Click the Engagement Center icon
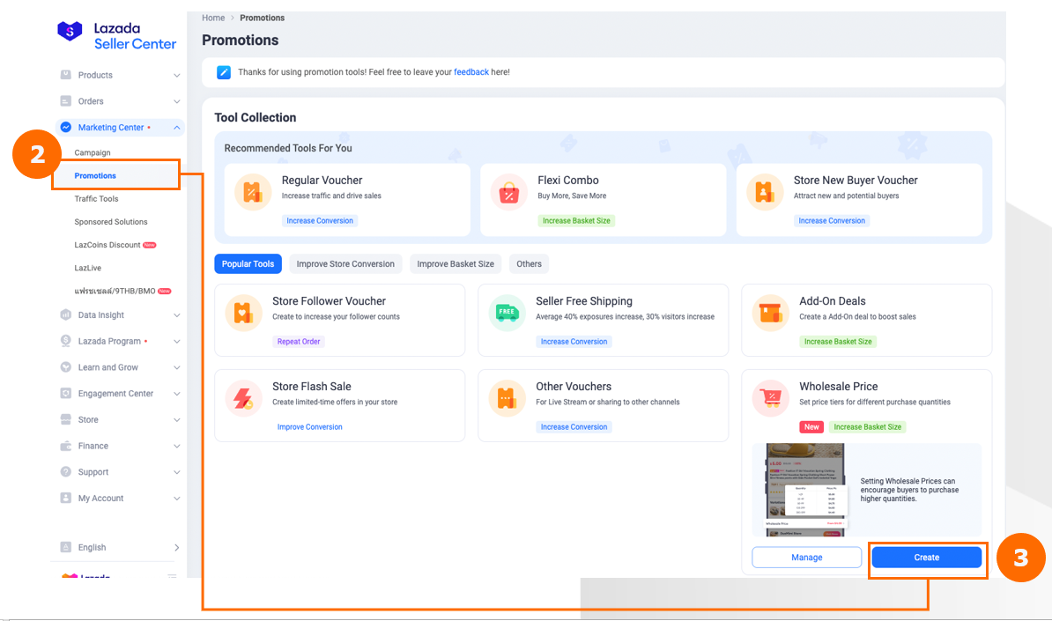The width and height of the screenshot is (1052, 621). pos(66,393)
